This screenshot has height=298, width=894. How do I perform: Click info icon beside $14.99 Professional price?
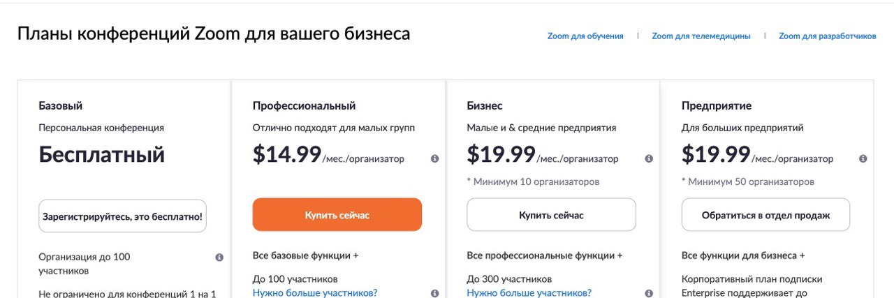(435, 159)
